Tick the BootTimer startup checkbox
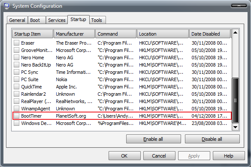The height and width of the screenshot is (167, 251). click(16, 116)
